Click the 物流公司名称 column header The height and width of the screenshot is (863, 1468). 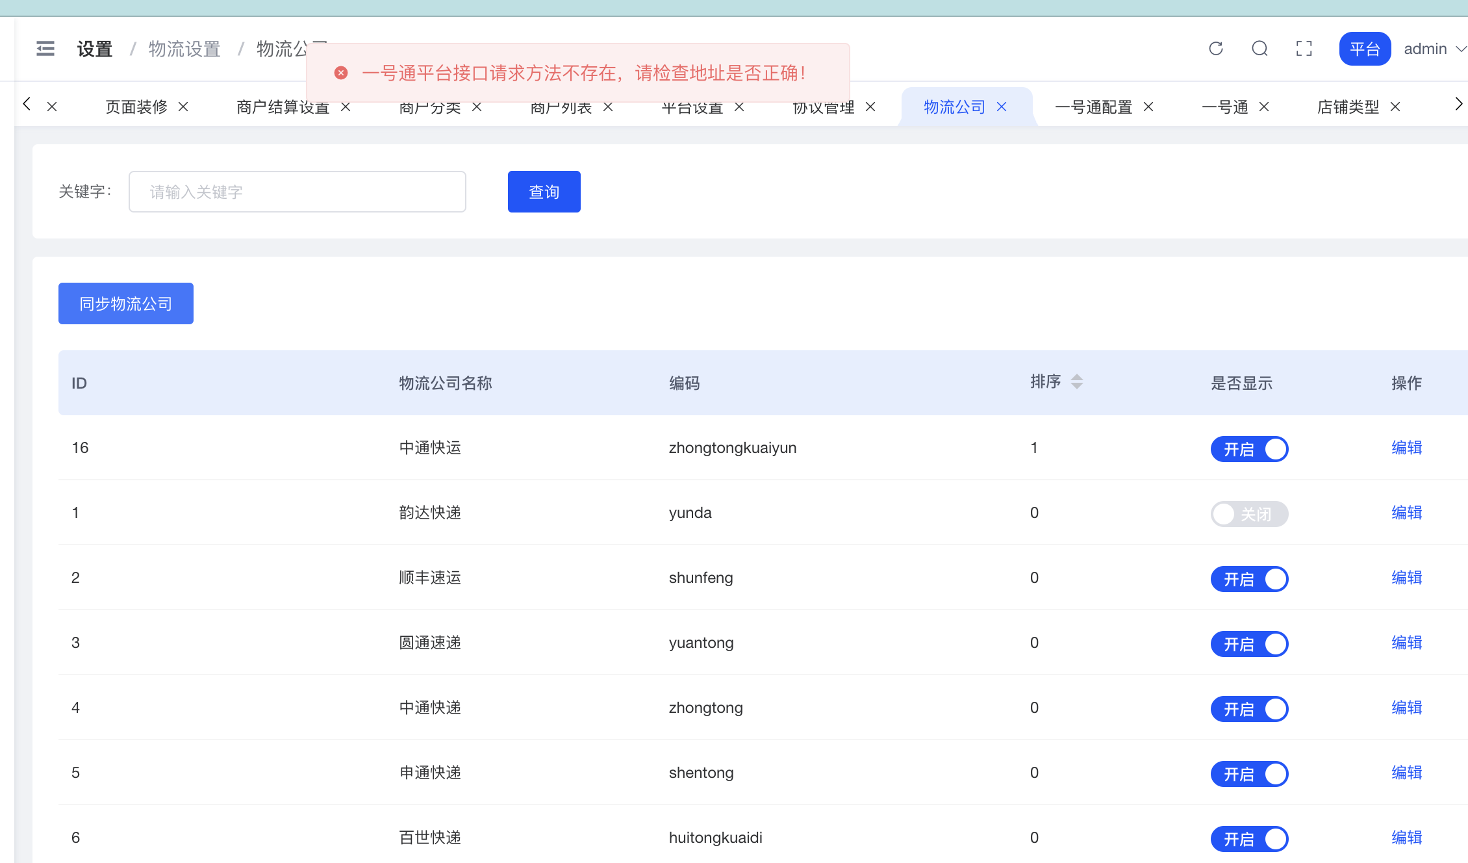(x=446, y=383)
